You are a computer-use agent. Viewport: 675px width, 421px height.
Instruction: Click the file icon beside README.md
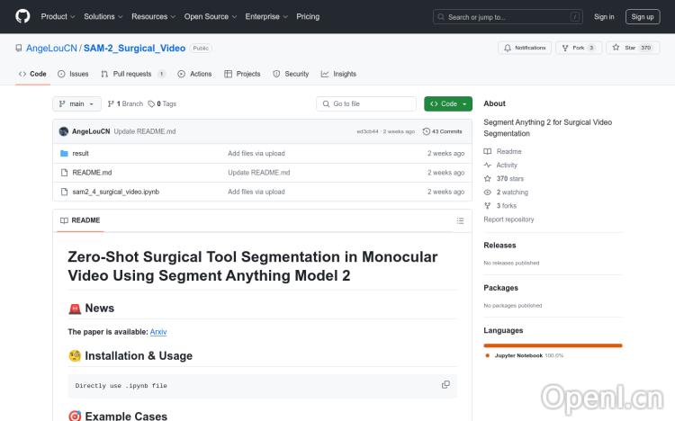(64, 173)
